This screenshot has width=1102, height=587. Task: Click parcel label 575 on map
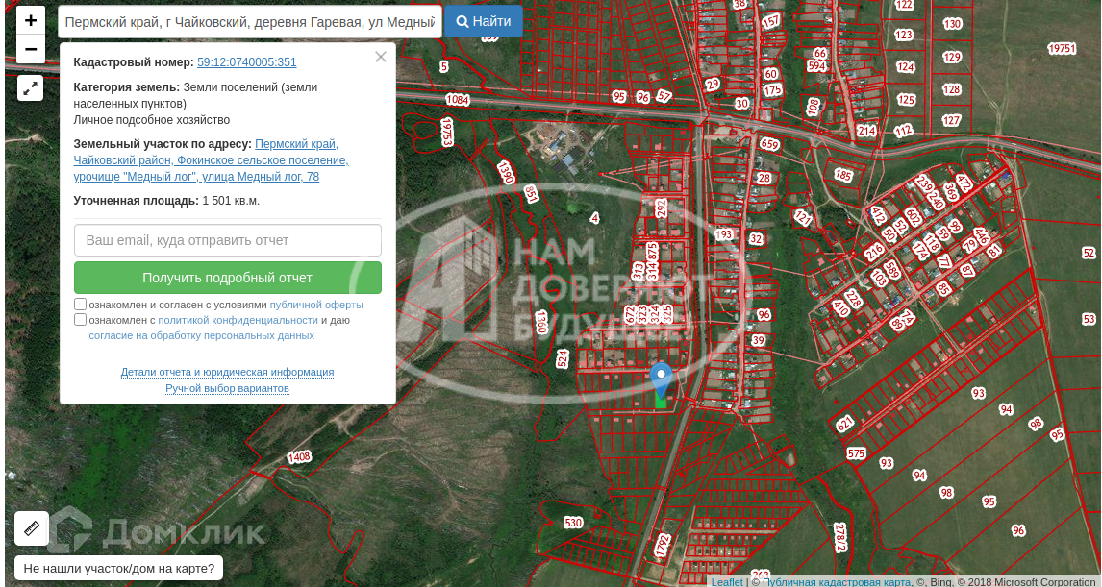tap(856, 453)
